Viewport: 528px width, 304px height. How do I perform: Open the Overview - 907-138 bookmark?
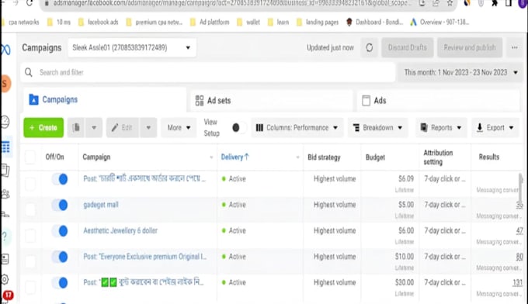tap(439, 22)
